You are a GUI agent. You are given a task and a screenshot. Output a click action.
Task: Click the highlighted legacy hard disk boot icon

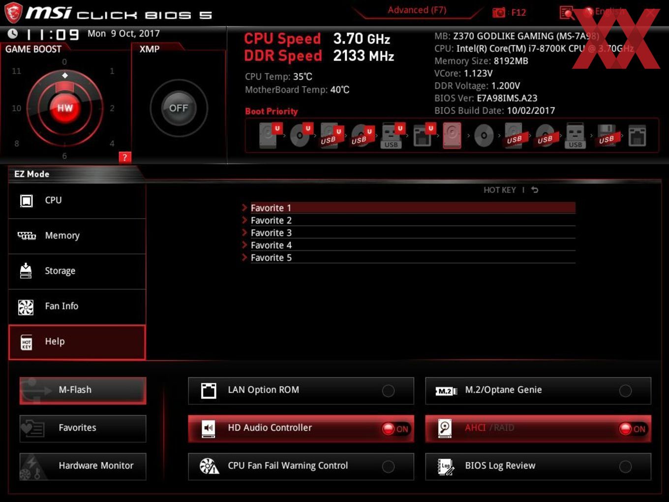pyautogui.click(x=452, y=135)
